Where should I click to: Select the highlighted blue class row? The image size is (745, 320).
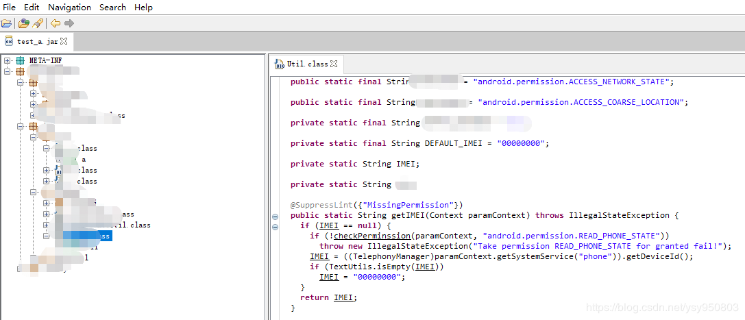click(88, 236)
